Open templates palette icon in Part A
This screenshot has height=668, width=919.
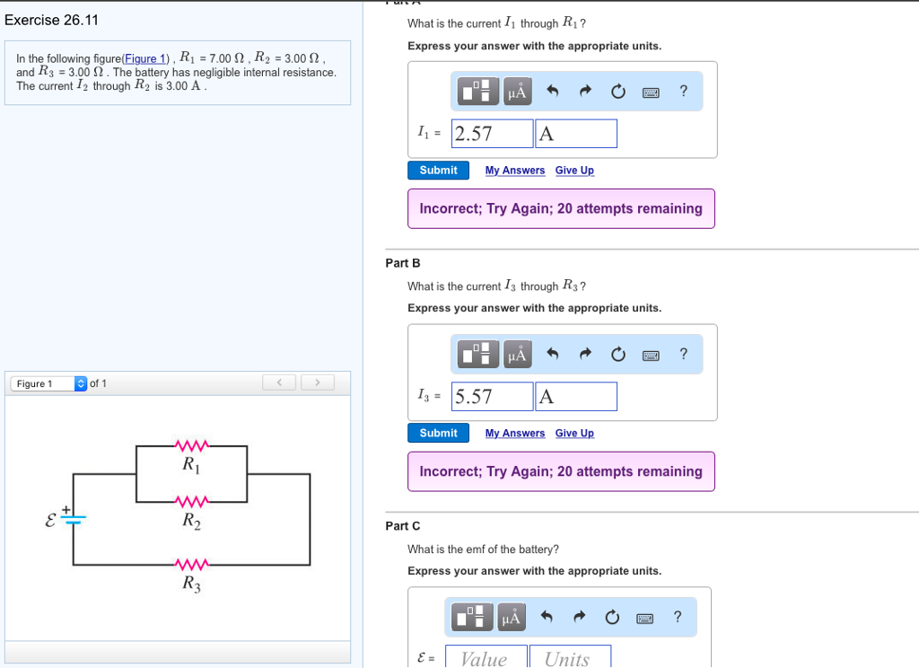(477, 92)
